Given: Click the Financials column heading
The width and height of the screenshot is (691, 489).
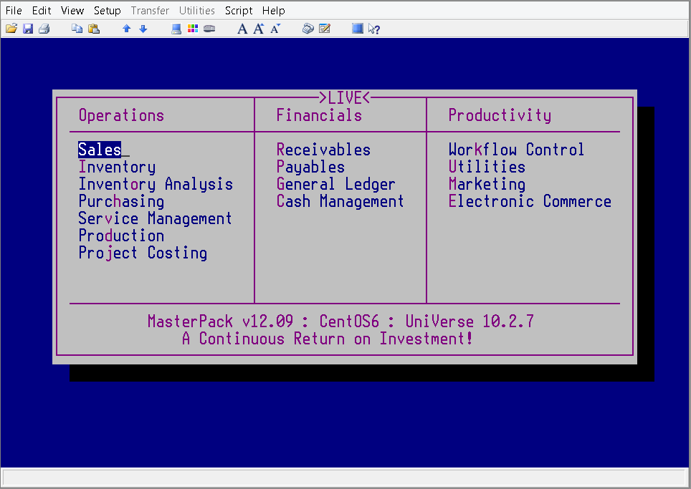Looking at the screenshot, I should [319, 115].
